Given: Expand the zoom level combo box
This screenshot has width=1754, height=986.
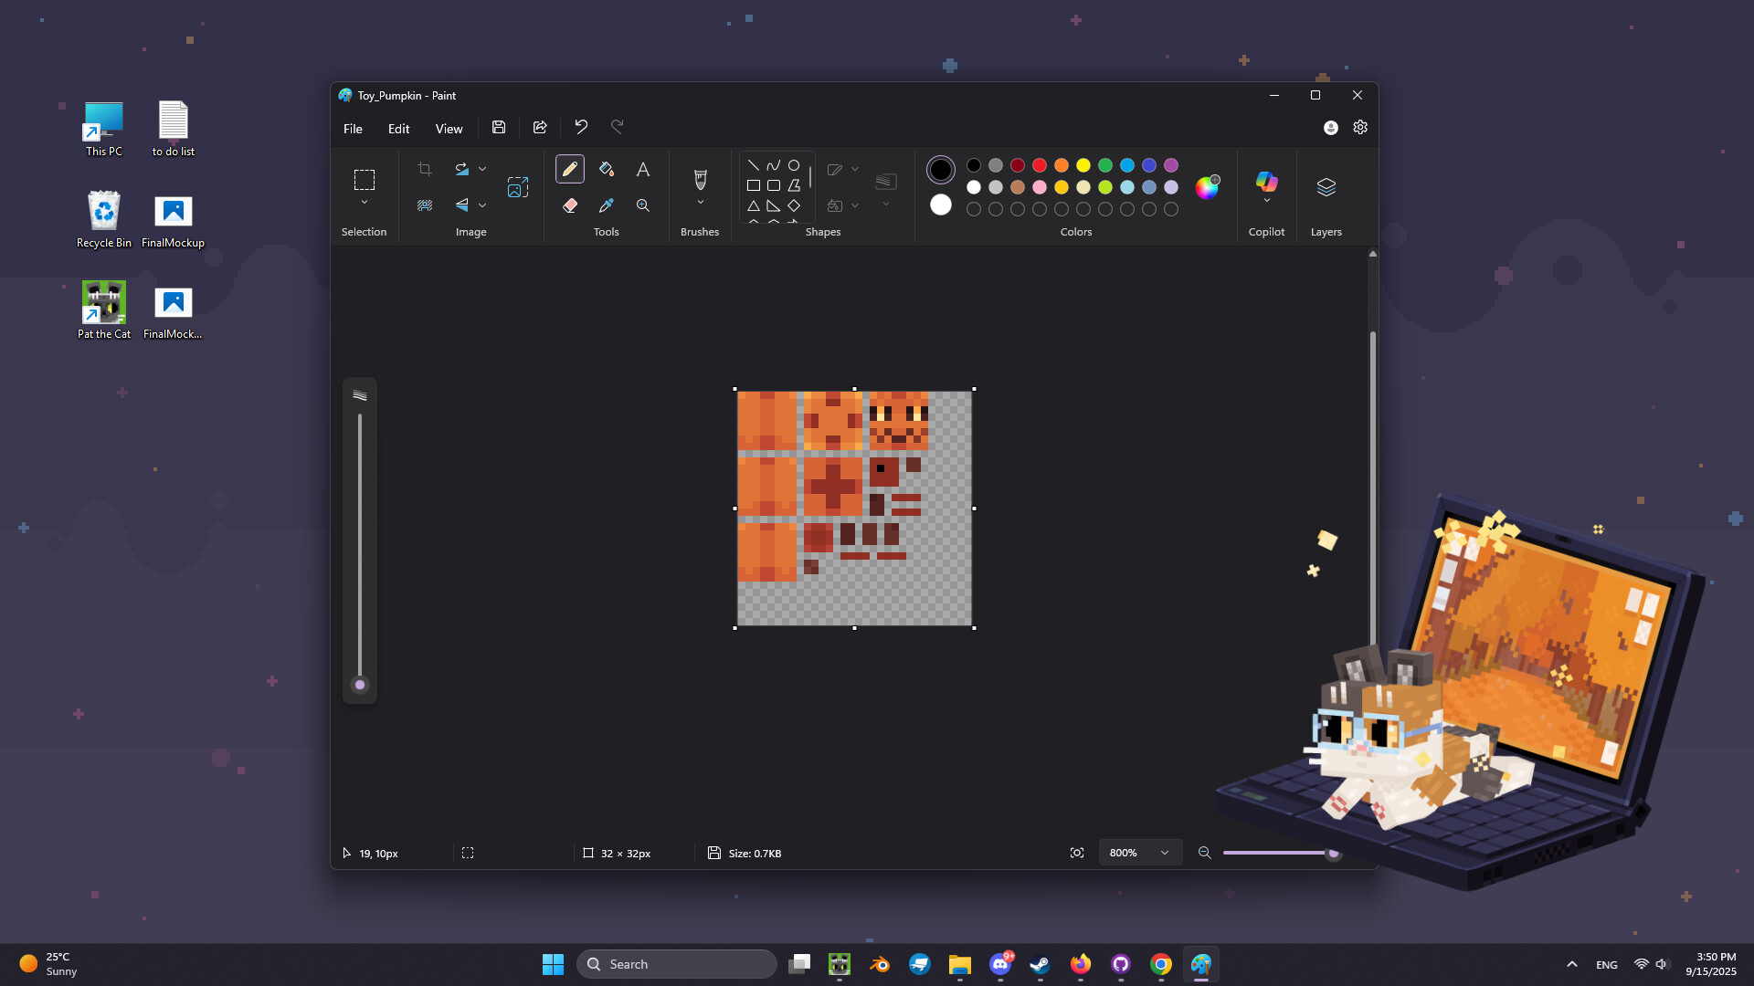Looking at the screenshot, I should click(x=1164, y=852).
